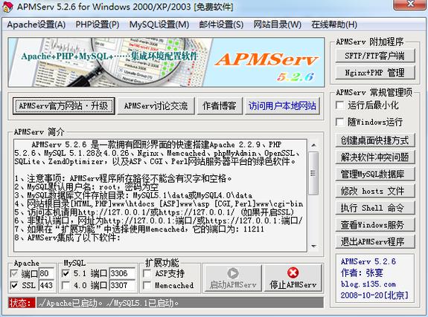
Task: Click 执行 Shell 命令 button
Action: pyautogui.click(x=375, y=208)
